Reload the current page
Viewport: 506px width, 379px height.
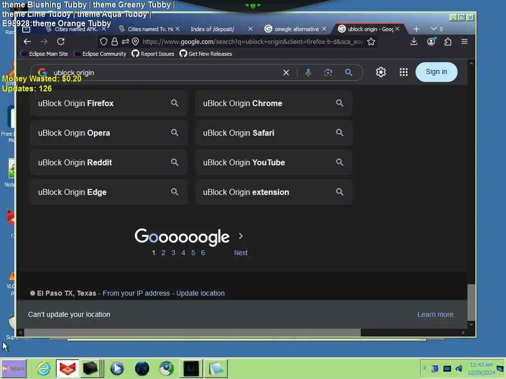pyautogui.click(x=61, y=41)
